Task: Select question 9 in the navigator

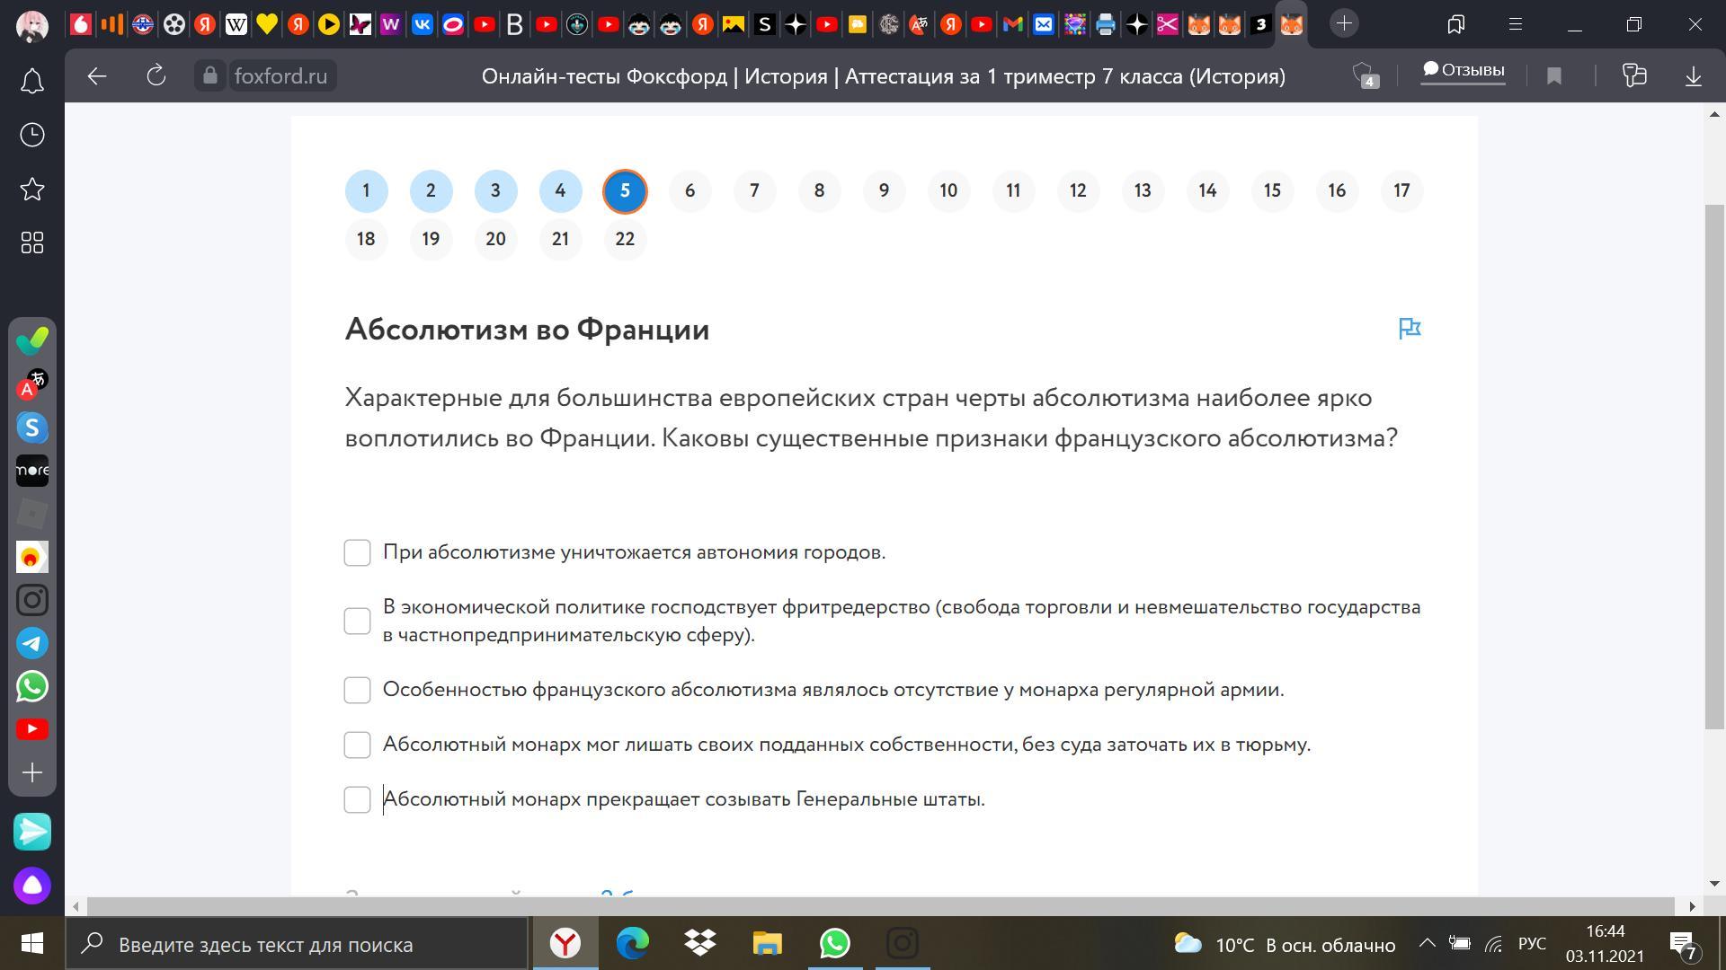Action: point(884,190)
